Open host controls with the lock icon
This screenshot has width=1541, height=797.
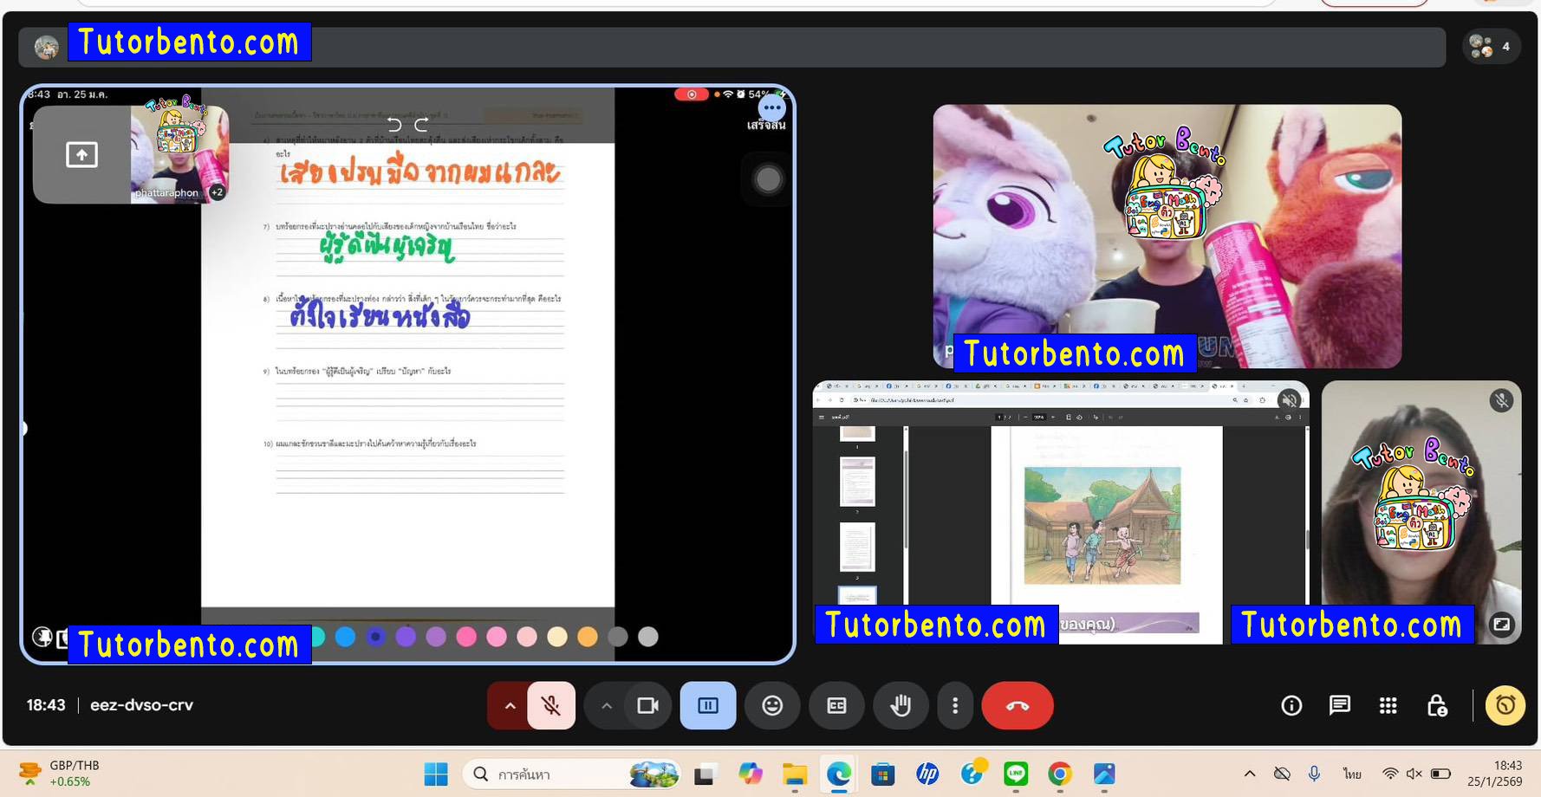coord(1437,705)
